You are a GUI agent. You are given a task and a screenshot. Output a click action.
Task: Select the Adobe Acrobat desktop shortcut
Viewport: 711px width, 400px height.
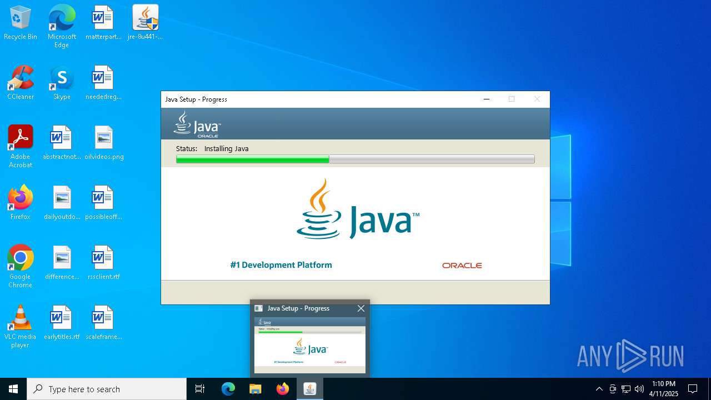[21, 147]
